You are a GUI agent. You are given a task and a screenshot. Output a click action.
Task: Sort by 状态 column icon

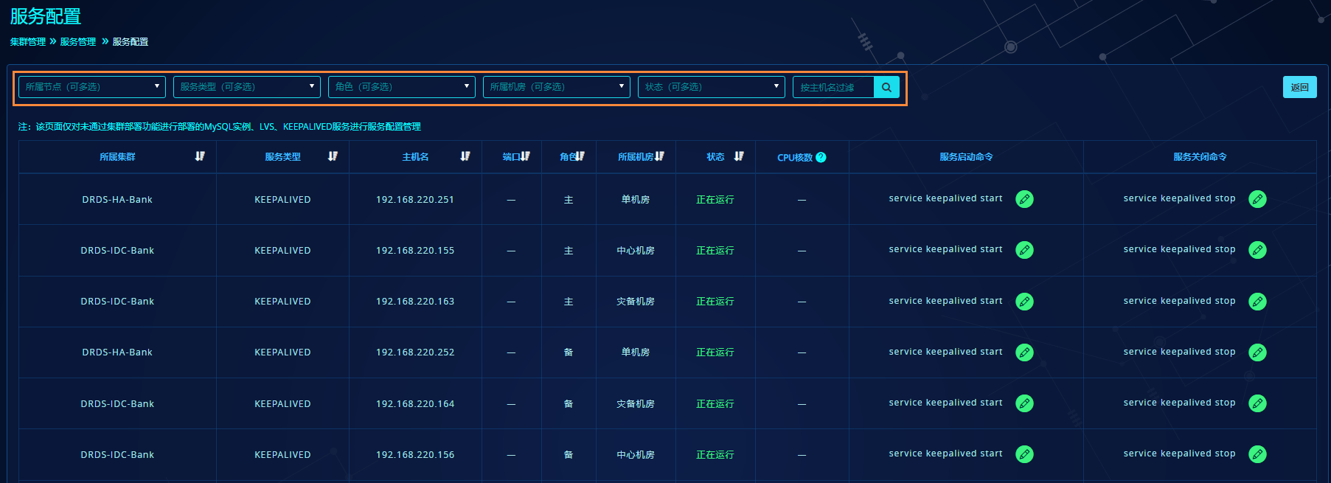tap(739, 156)
